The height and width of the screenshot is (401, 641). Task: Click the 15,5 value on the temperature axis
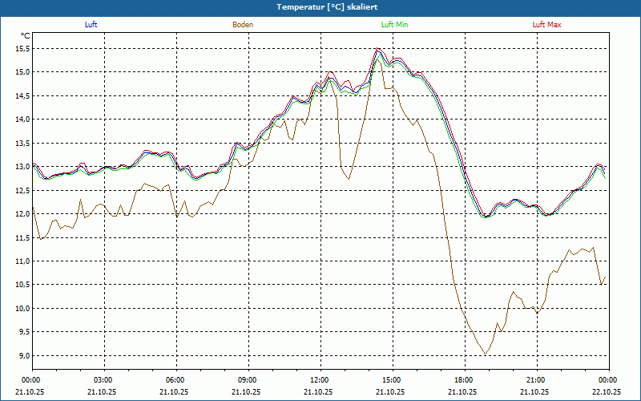(23, 49)
